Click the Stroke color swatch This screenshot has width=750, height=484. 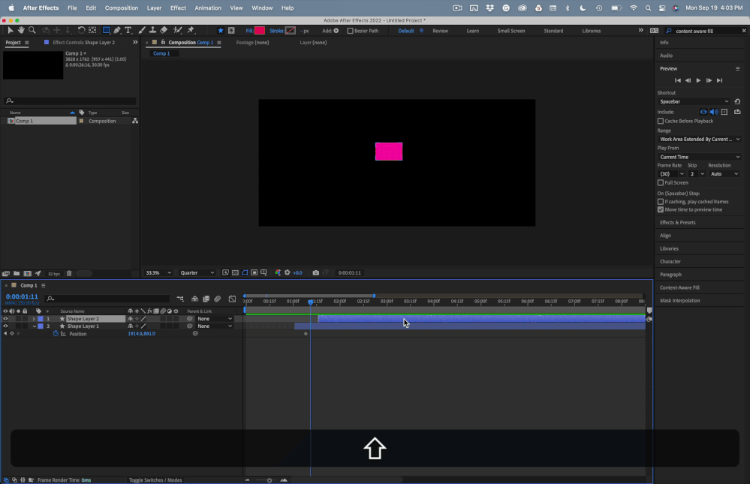(x=291, y=31)
